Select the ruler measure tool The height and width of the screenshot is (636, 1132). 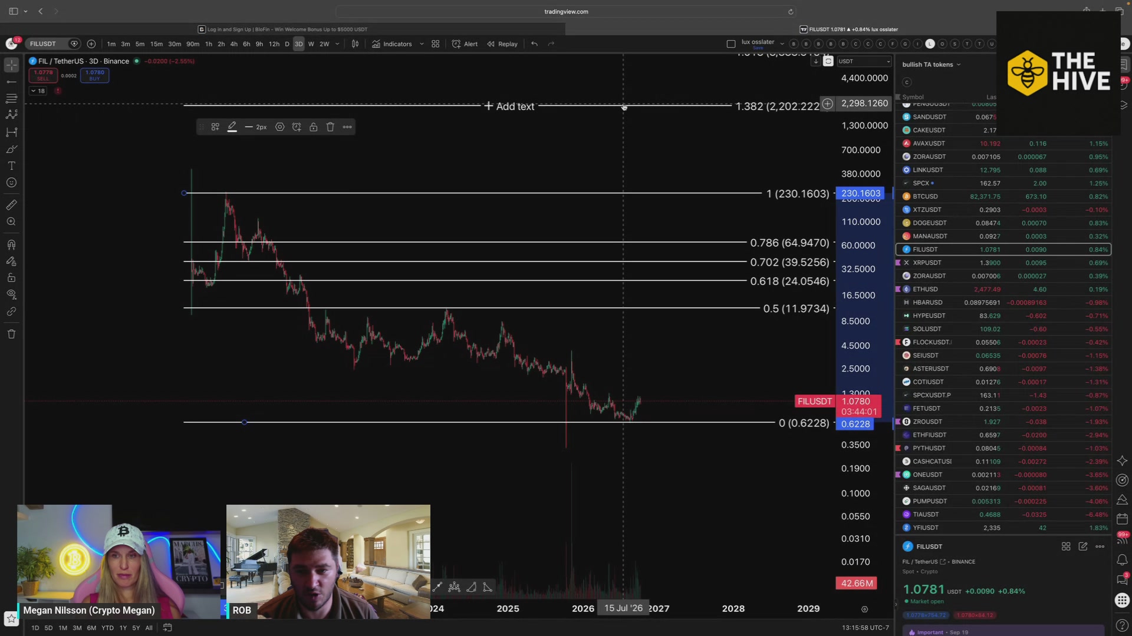(11, 205)
